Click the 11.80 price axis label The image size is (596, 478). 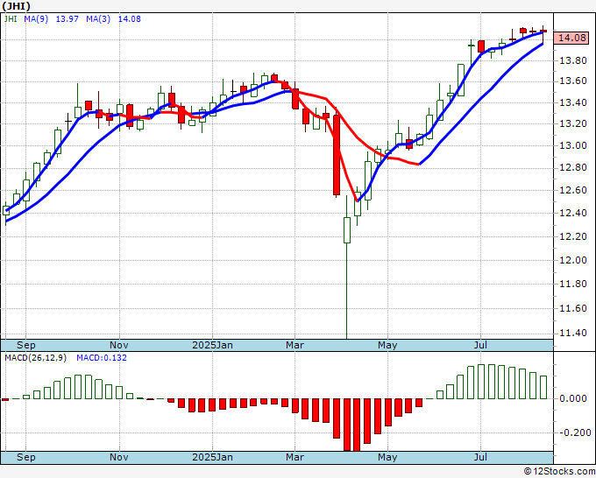pos(572,284)
